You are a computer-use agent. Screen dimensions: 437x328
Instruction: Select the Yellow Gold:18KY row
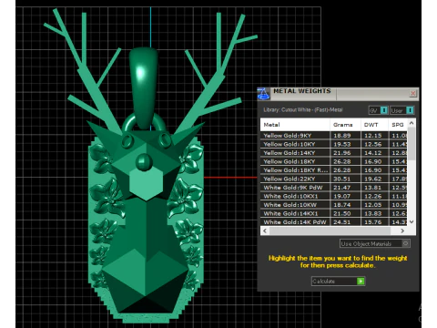334,161
